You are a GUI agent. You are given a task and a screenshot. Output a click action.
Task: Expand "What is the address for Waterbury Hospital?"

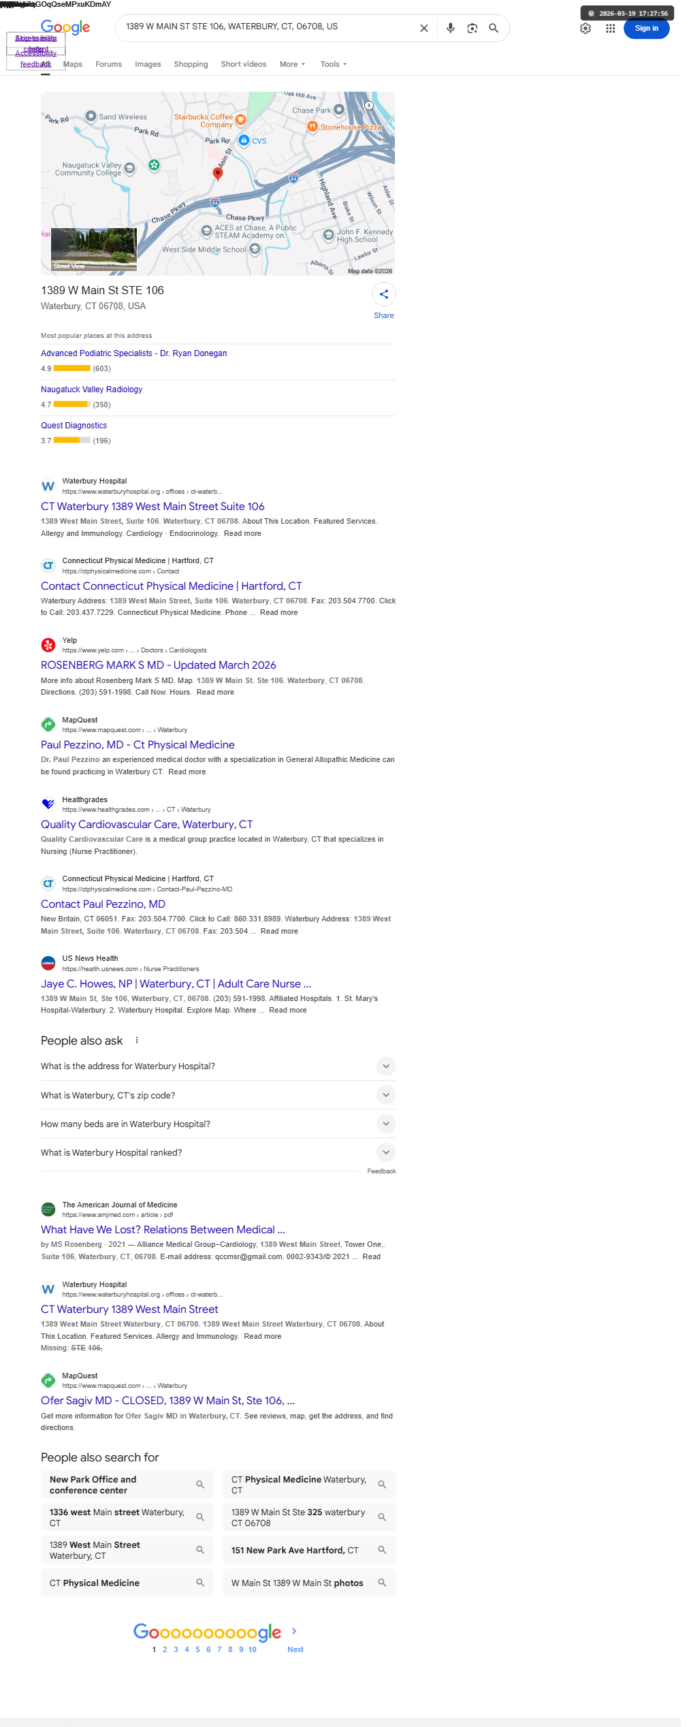218,1066
